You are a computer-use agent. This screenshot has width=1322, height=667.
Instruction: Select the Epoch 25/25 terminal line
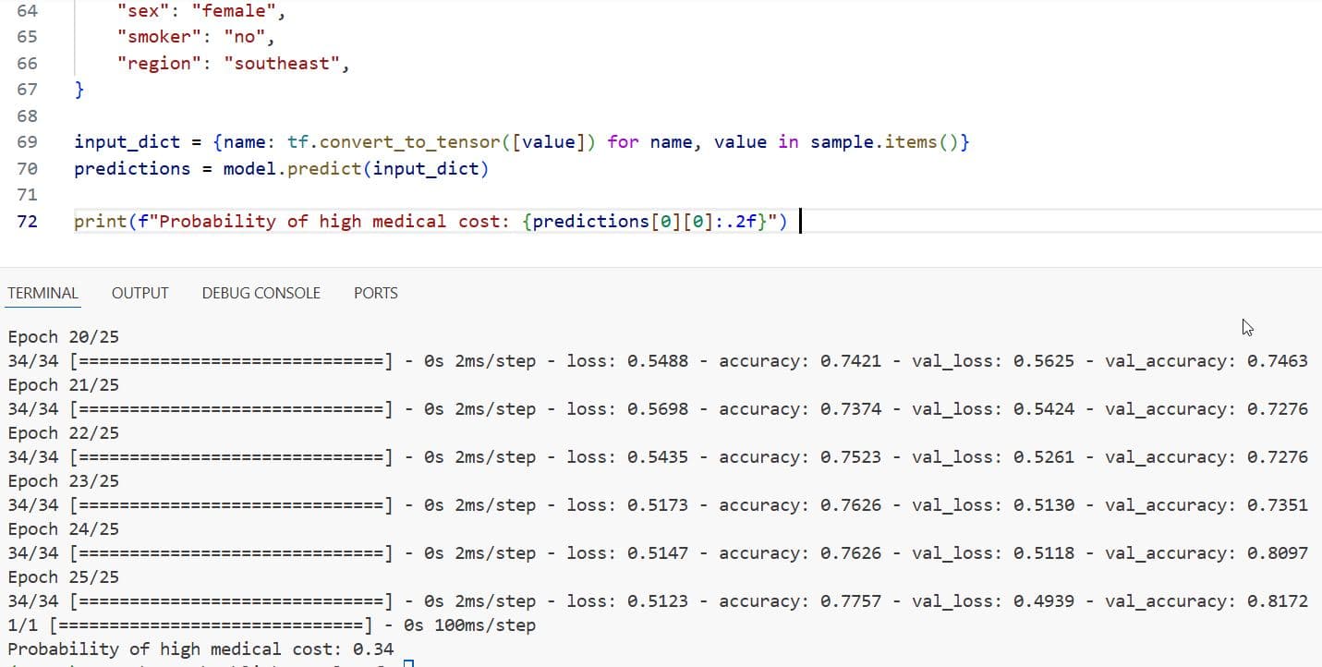63,576
